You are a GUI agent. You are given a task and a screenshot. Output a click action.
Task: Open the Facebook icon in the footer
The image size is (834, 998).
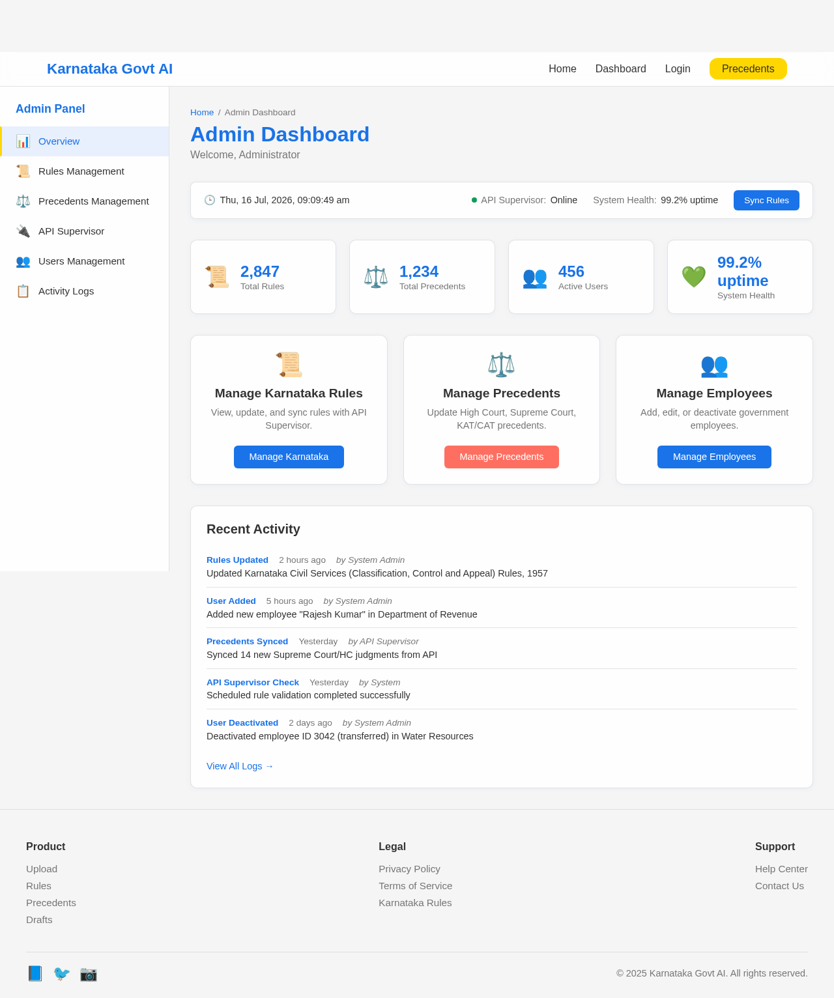[x=35, y=973]
